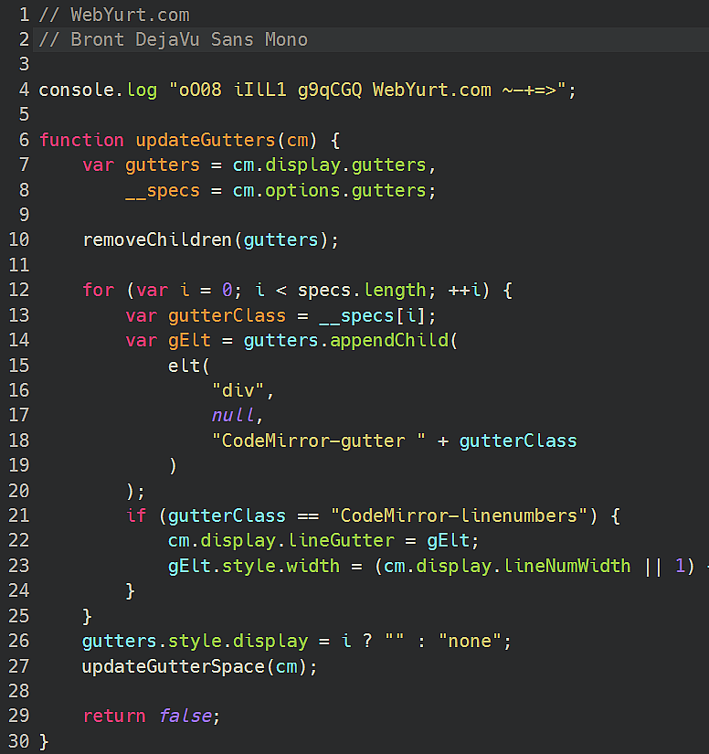Click line number 12 in the gutter
The height and width of the screenshot is (754, 709).
pyautogui.click(x=19, y=290)
